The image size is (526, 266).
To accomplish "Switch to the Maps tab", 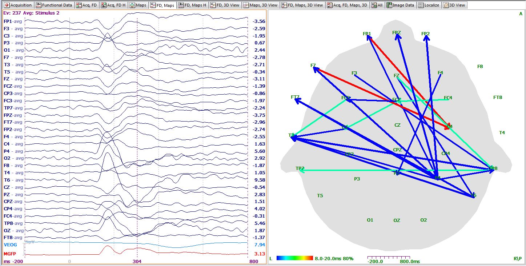I will pos(138,5).
